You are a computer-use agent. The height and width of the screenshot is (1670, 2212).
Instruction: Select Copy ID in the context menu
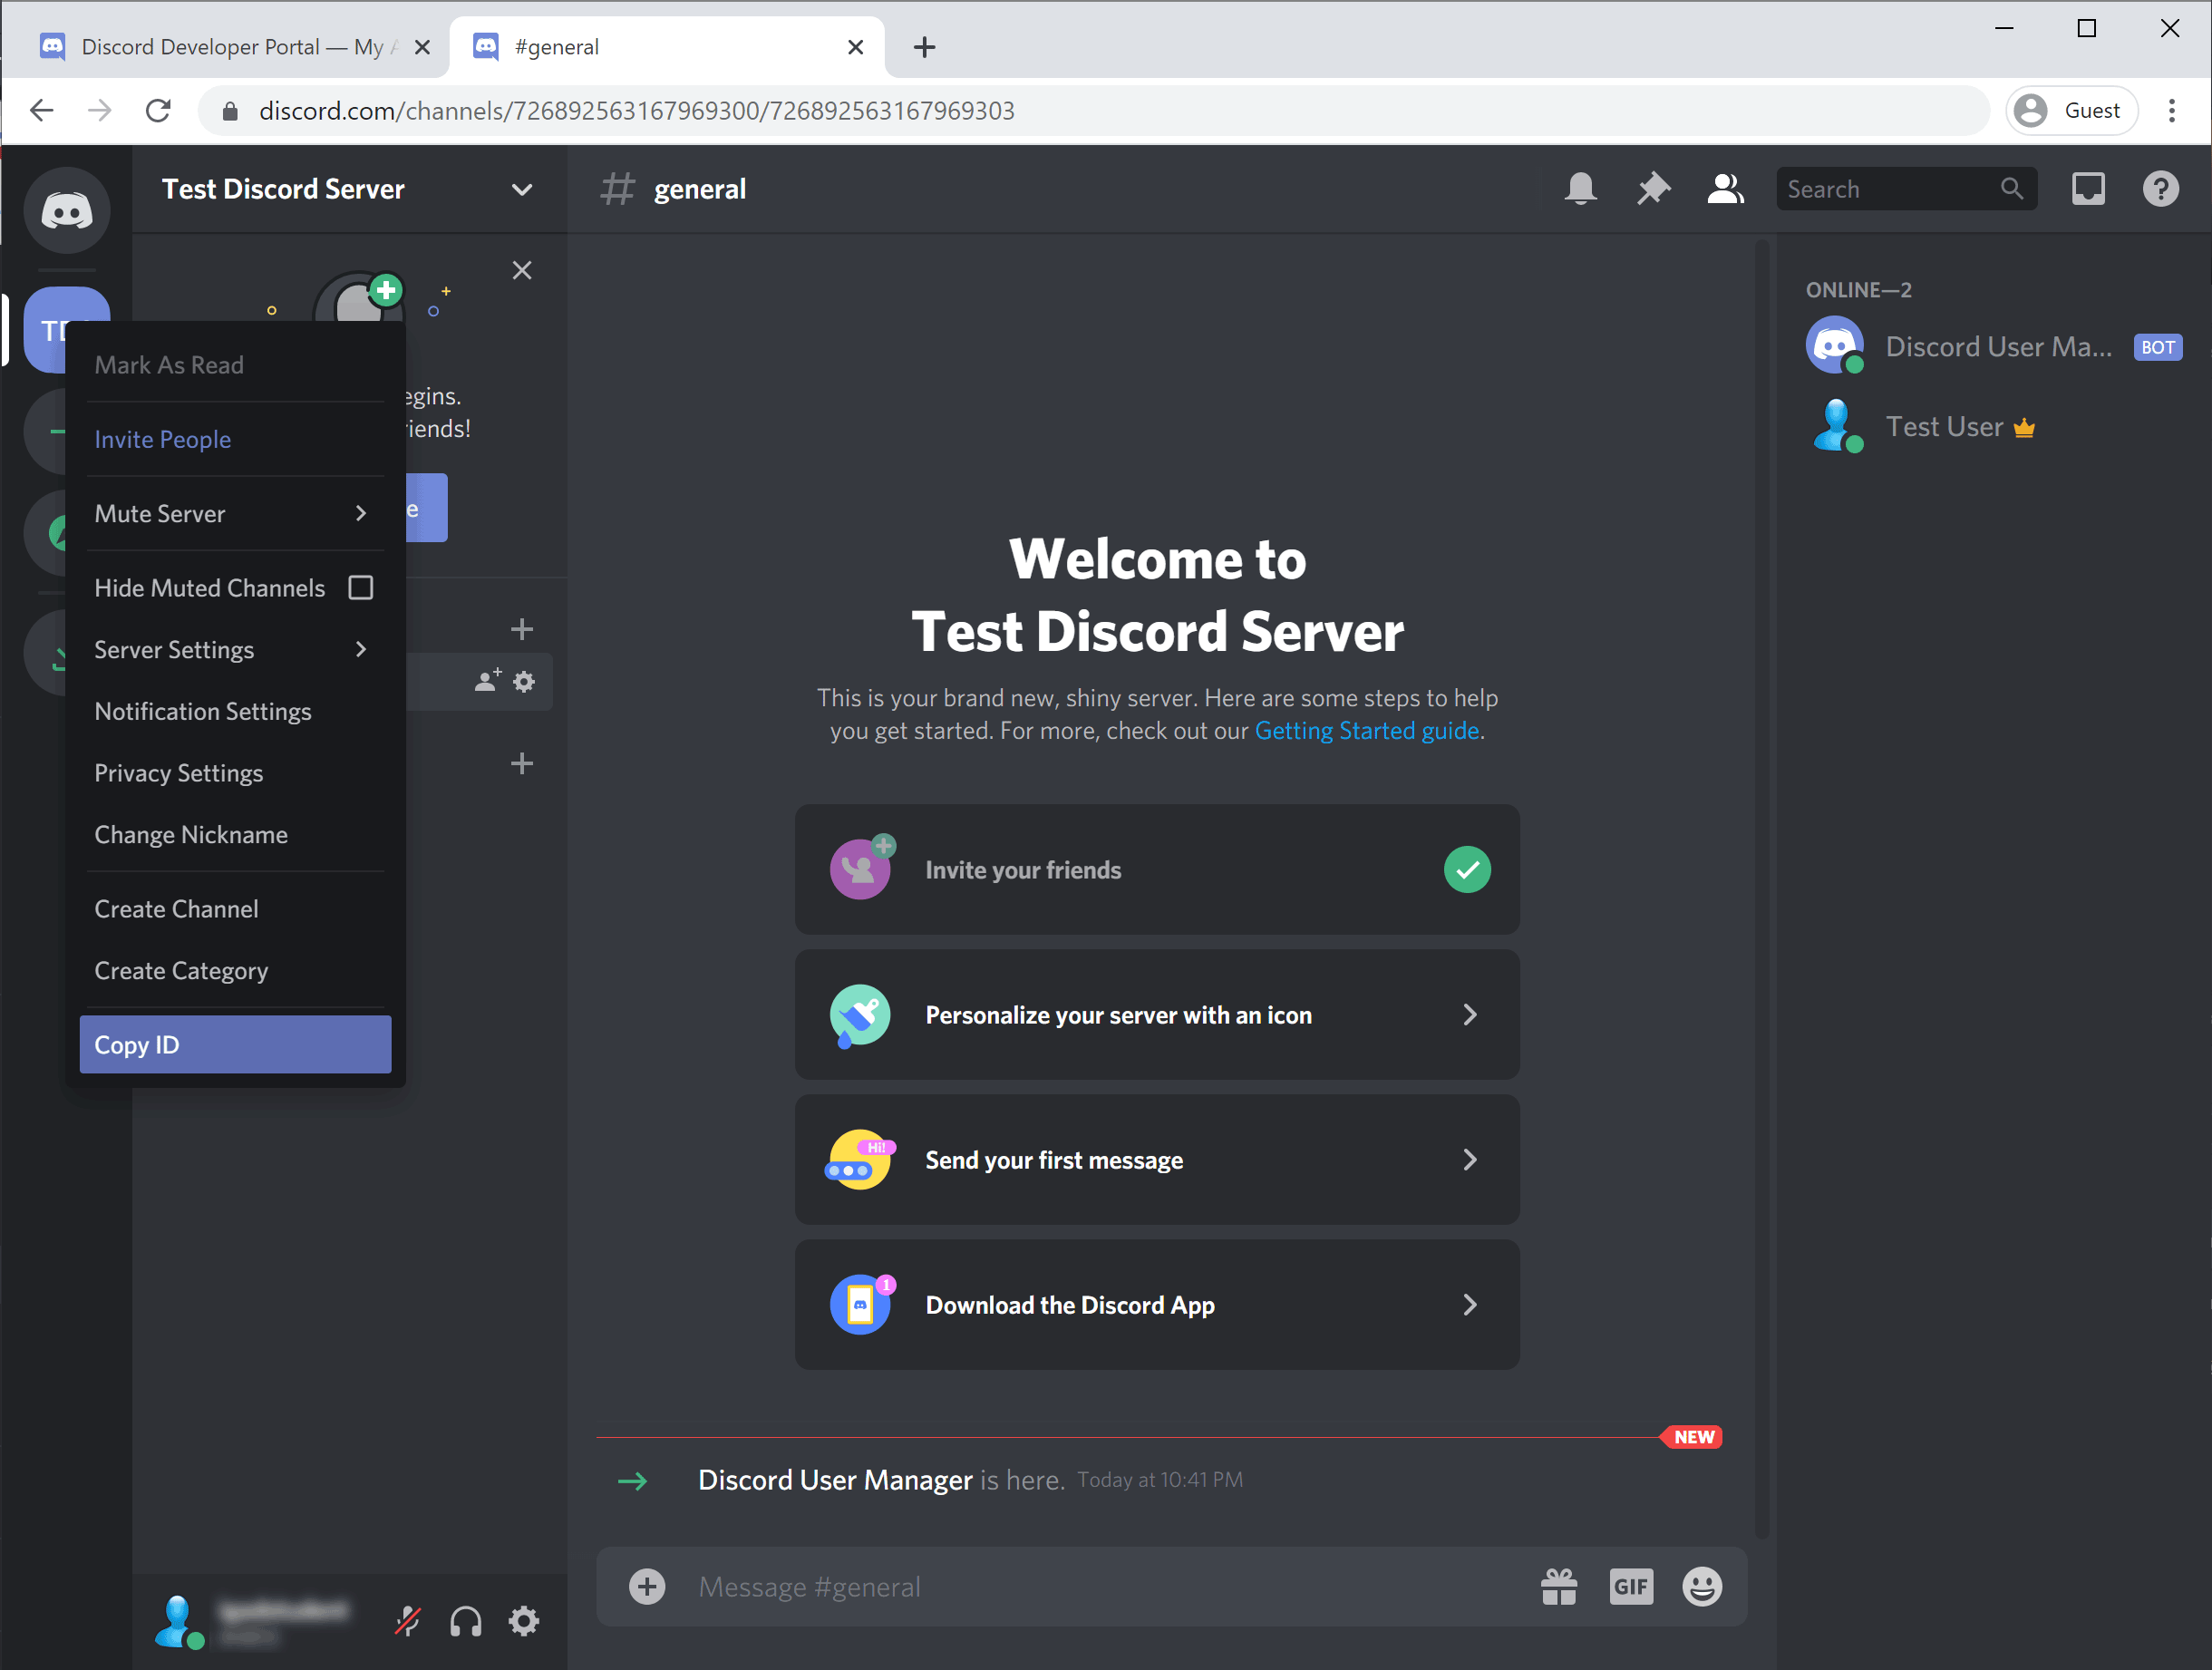point(234,1044)
